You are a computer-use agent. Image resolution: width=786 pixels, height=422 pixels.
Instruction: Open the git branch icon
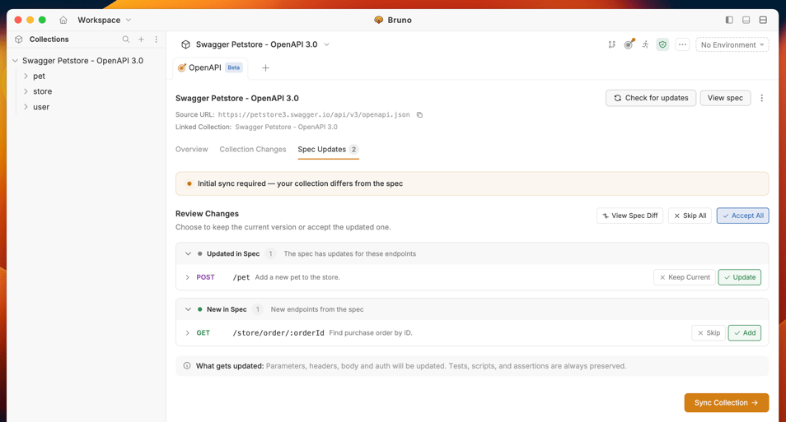[611, 44]
